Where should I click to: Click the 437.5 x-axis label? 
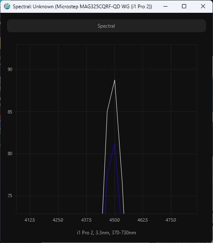[86, 220]
